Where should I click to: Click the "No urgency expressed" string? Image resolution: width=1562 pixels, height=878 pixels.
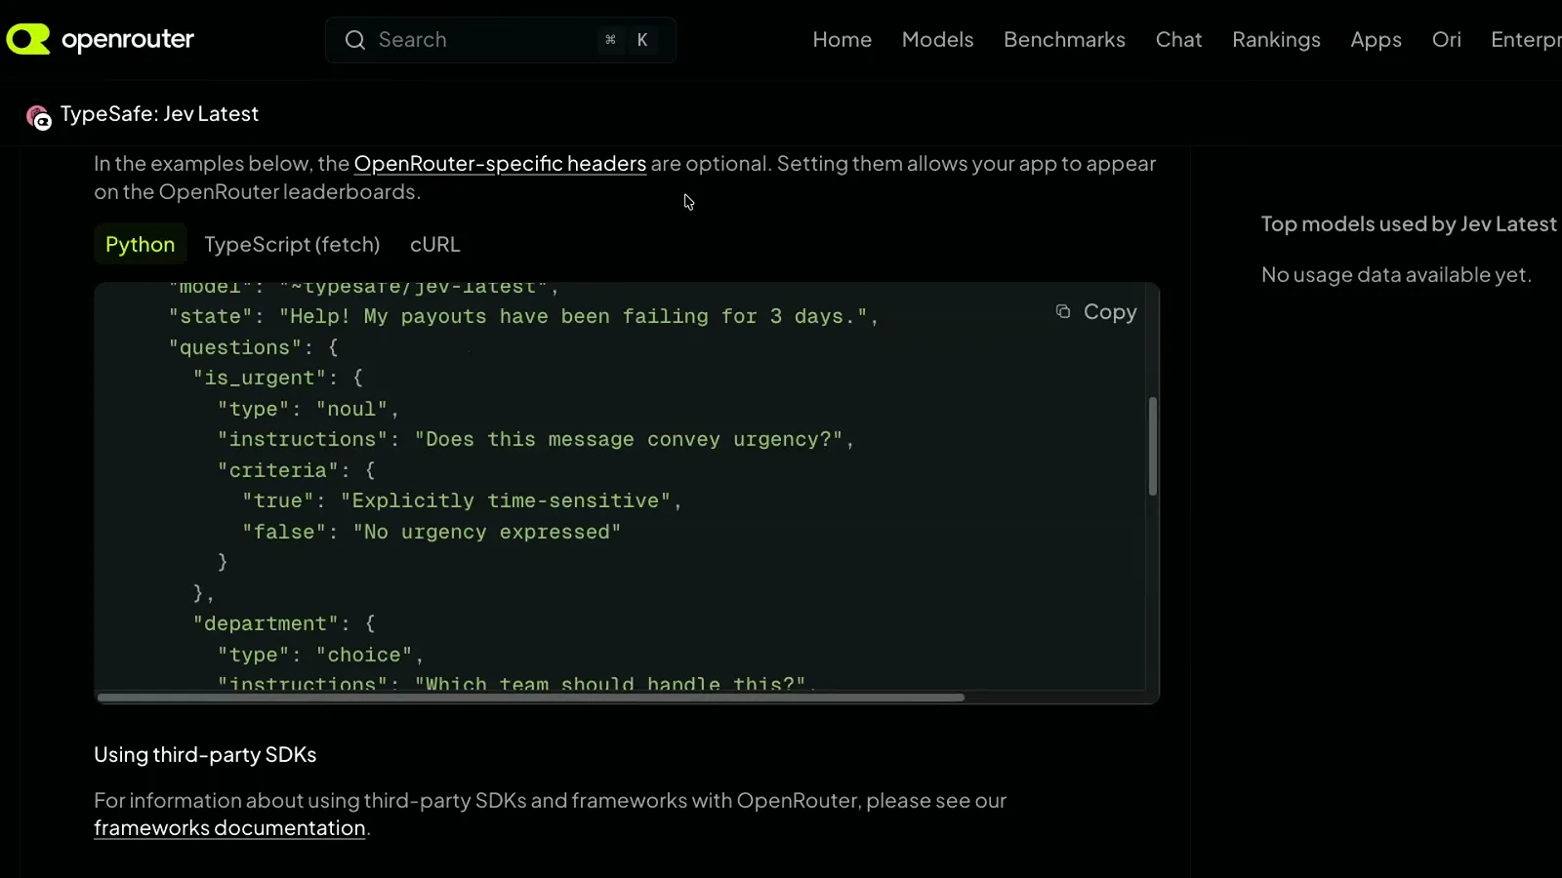coord(487,533)
